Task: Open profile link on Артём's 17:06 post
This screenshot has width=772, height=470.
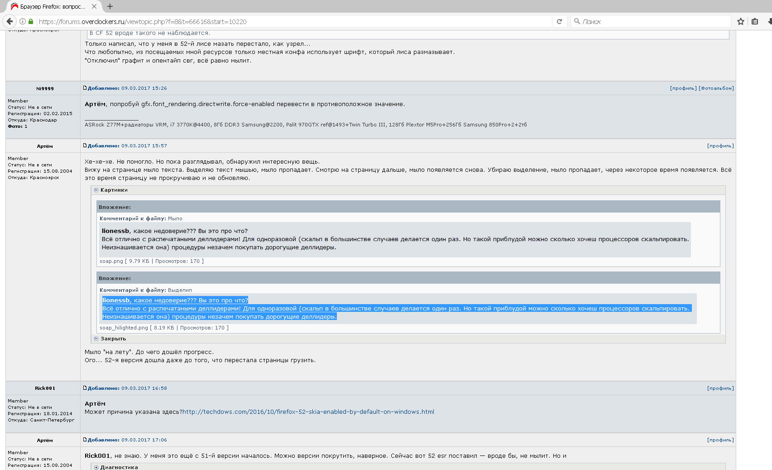Action: (x=720, y=440)
